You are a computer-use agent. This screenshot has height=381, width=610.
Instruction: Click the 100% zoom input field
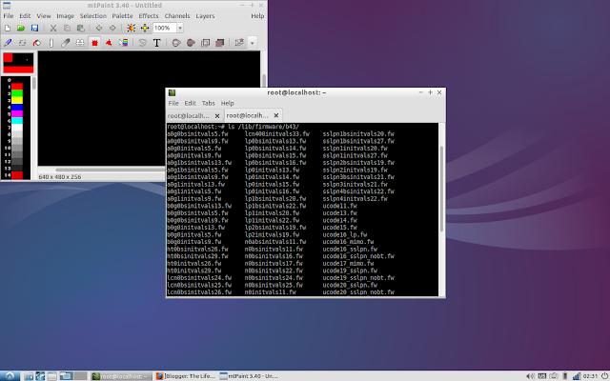click(x=165, y=28)
